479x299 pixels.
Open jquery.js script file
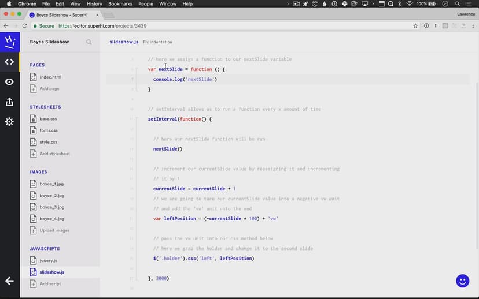pyautogui.click(x=49, y=260)
